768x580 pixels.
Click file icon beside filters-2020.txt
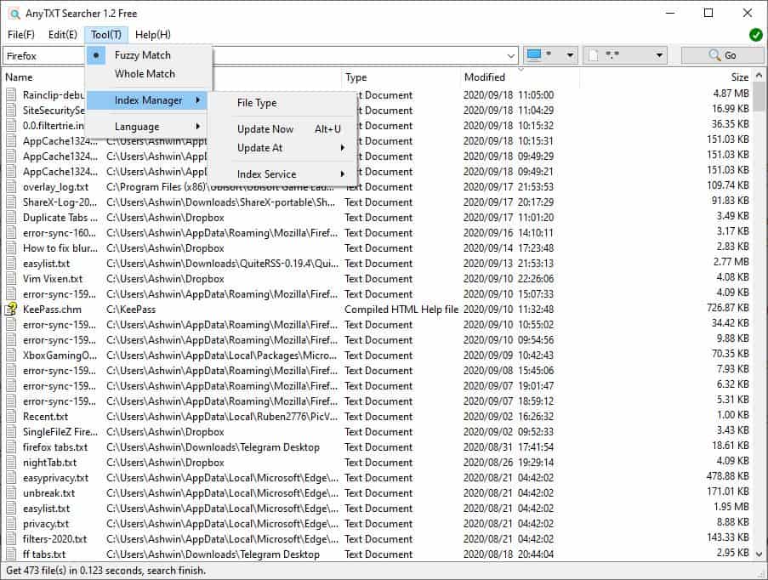click(x=11, y=539)
